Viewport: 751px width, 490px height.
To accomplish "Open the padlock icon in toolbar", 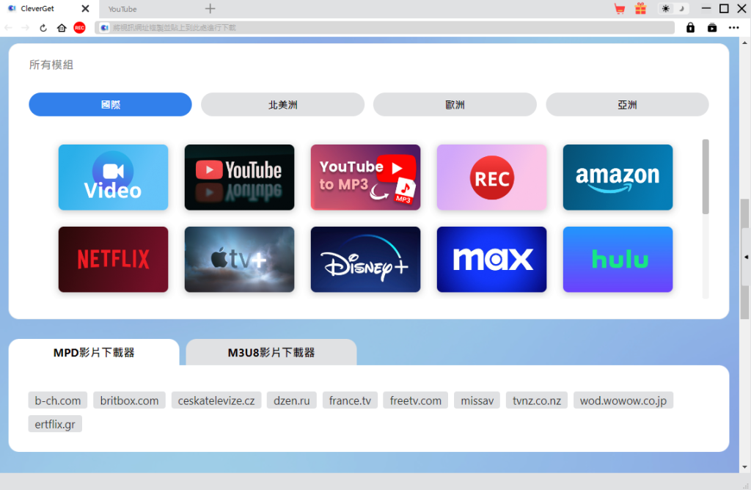I will [690, 28].
